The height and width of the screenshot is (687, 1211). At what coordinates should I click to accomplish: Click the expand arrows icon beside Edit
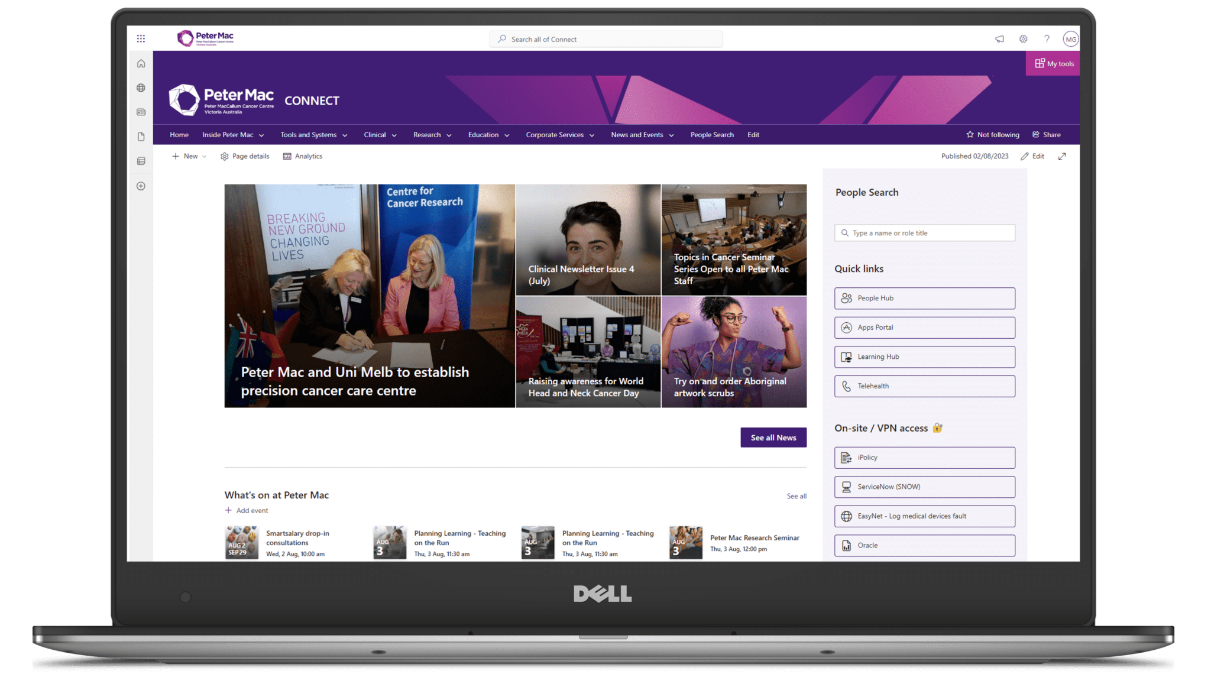tap(1062, 157)
